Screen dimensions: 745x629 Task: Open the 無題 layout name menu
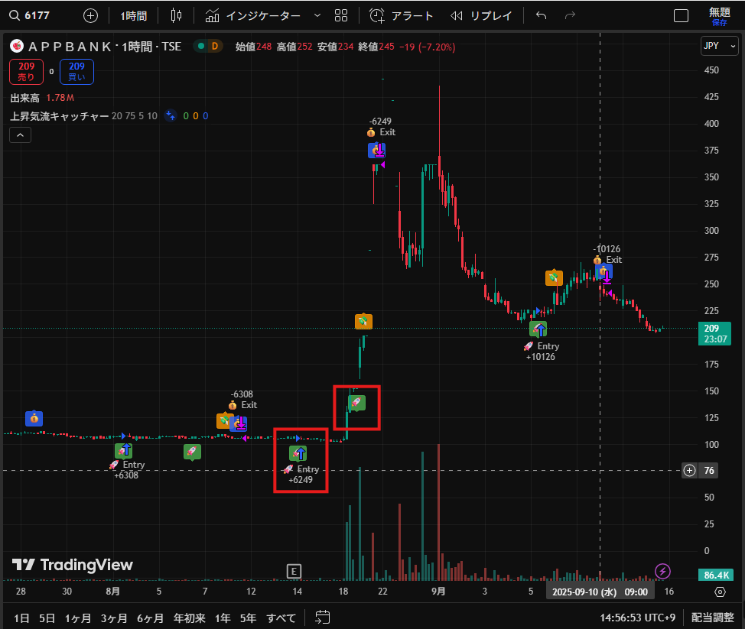click(719, 12)
